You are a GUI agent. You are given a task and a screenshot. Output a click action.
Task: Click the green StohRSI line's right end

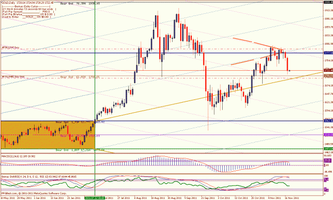click(289, 186)
